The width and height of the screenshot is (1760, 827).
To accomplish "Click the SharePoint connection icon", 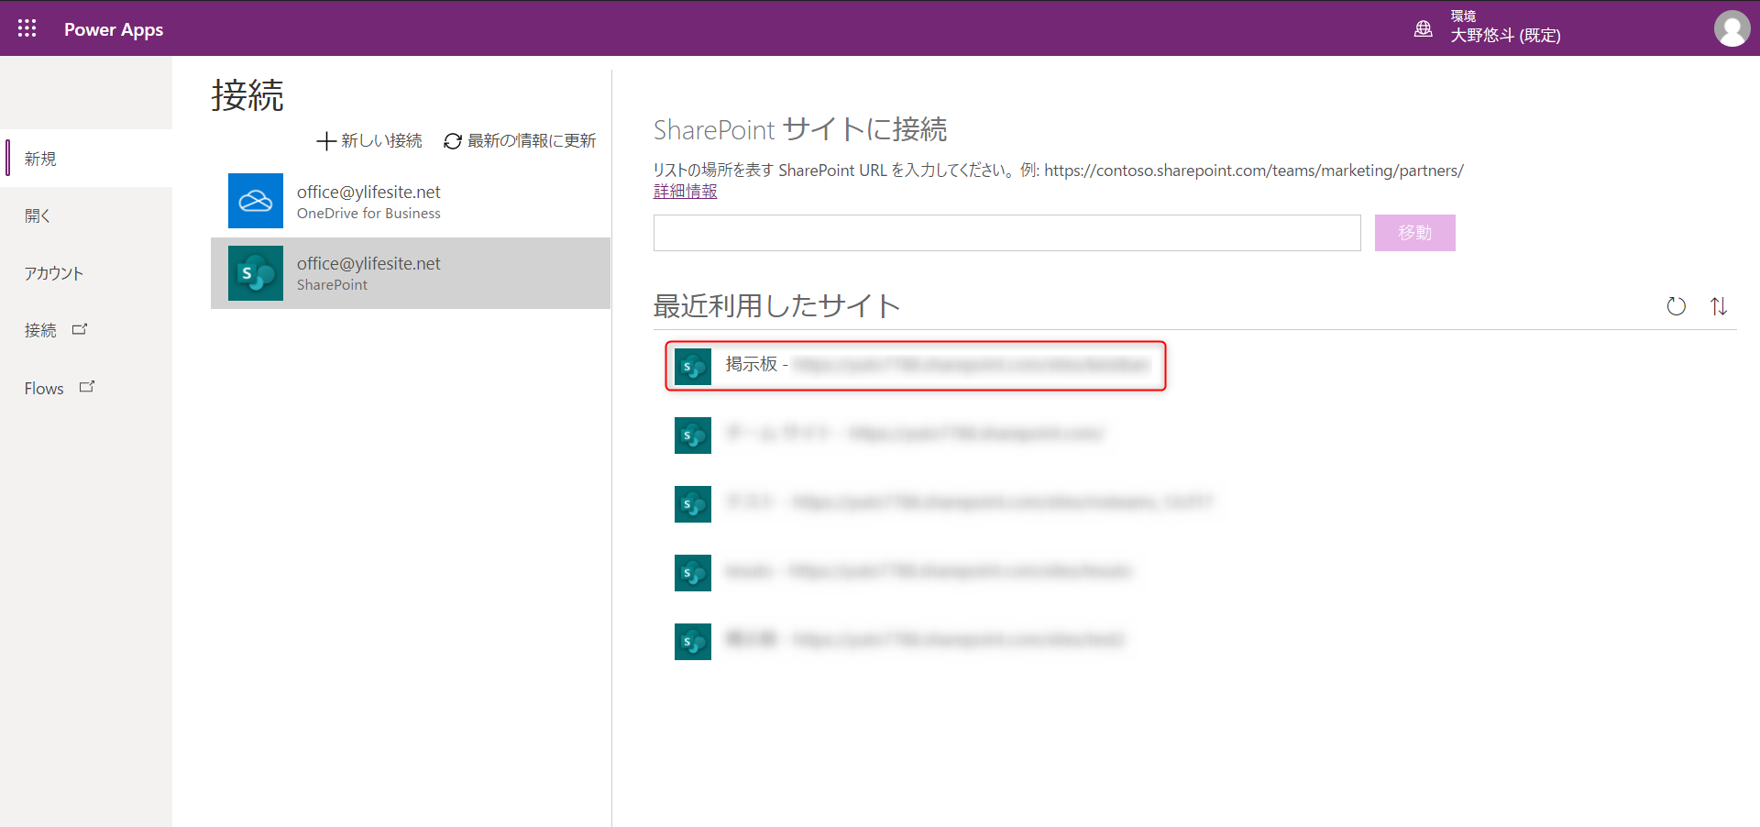I will click(x=256, y=273).
